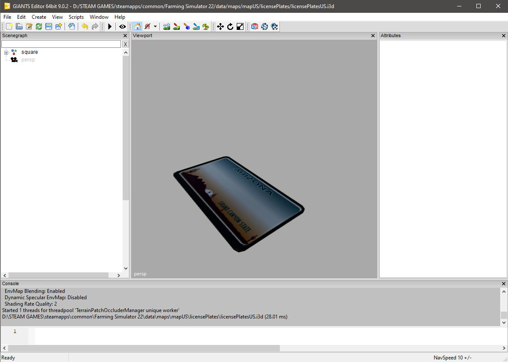This screenshot has height=362, width=508.
Task: Close the Attributes panel
Action: coord(504,35)
